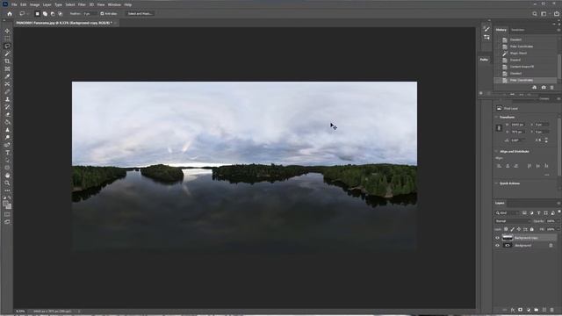Open the collapsed Paths panel button
The image size is (562, 316).
click(x=484, y=60)
